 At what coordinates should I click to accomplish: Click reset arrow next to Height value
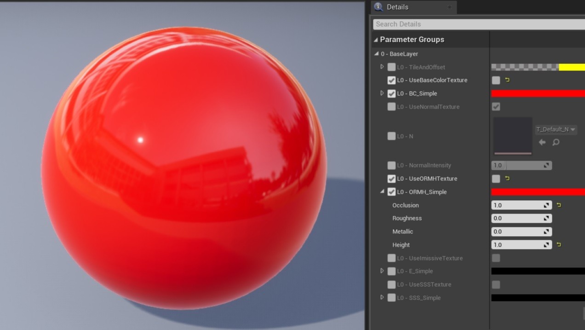559,245
